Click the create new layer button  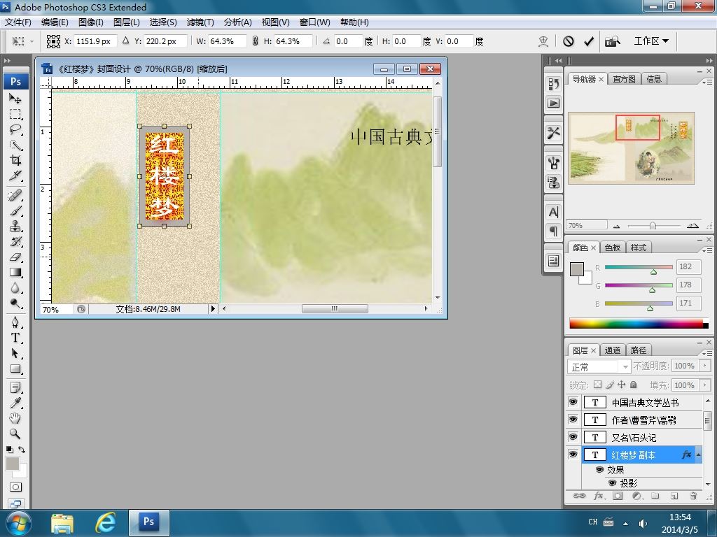coord(674,496)
